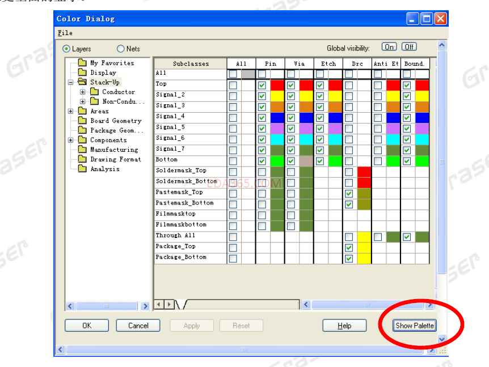The height and width of the screenshot is (367, 489).
Task: Open the Analysis folder
Action: [99, 169]
